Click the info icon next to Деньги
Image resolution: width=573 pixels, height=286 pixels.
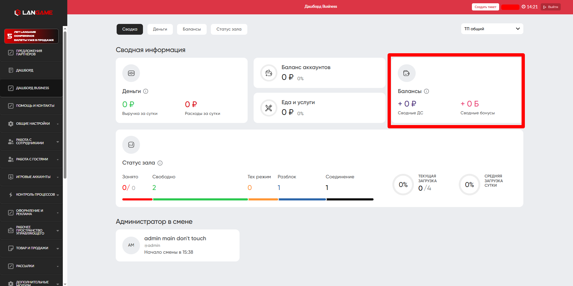click(146, 91)
